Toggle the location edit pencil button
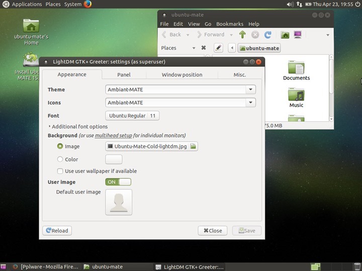 pyautogui.click(x=218, y=48)
